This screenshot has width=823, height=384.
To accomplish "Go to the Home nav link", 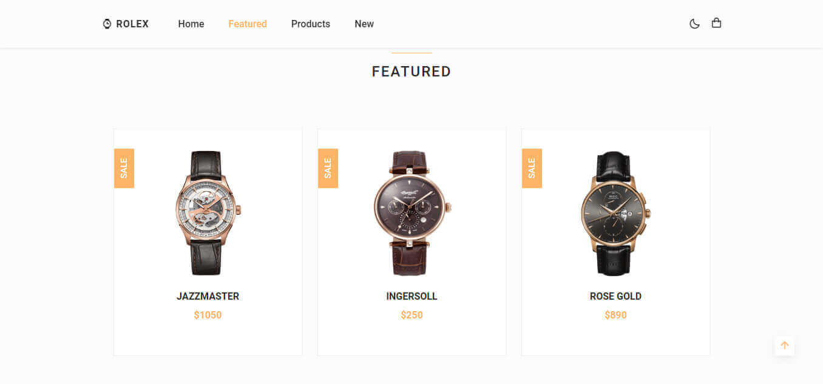I will 191,24.
